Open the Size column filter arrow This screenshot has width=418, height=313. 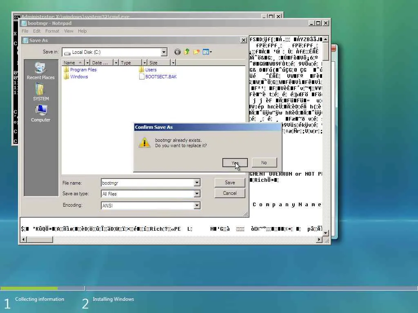tap(173, 63)
